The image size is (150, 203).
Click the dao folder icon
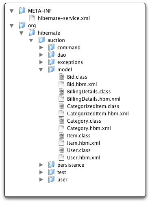51,55
